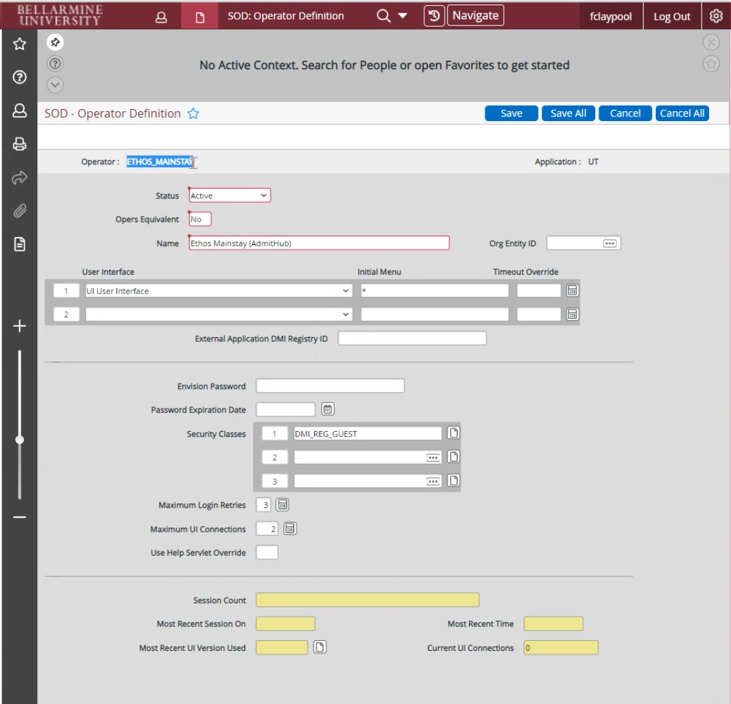
Task: Click the Save button
Action: [511, 113]
